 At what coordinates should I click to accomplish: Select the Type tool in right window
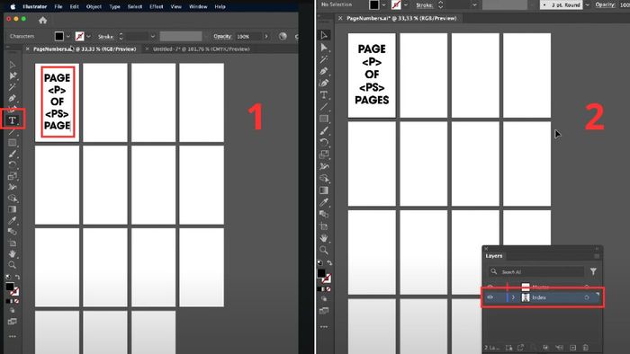[324, 95]
